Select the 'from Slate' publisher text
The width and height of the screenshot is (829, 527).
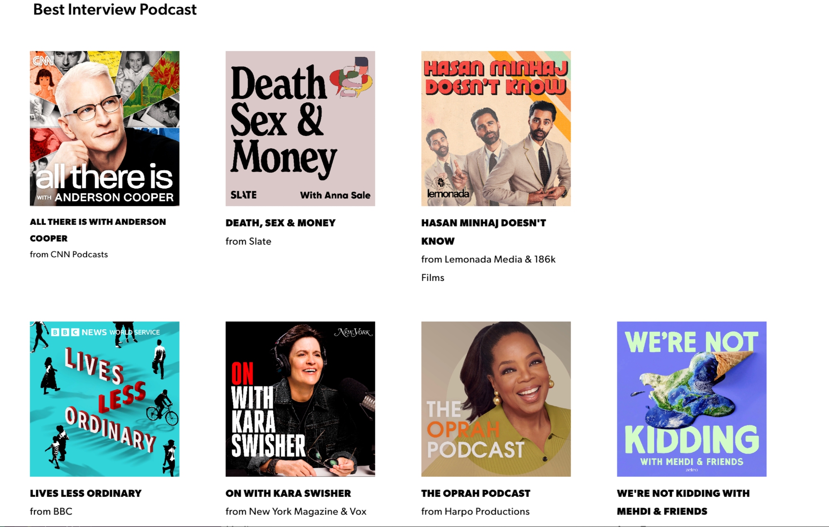248,241
